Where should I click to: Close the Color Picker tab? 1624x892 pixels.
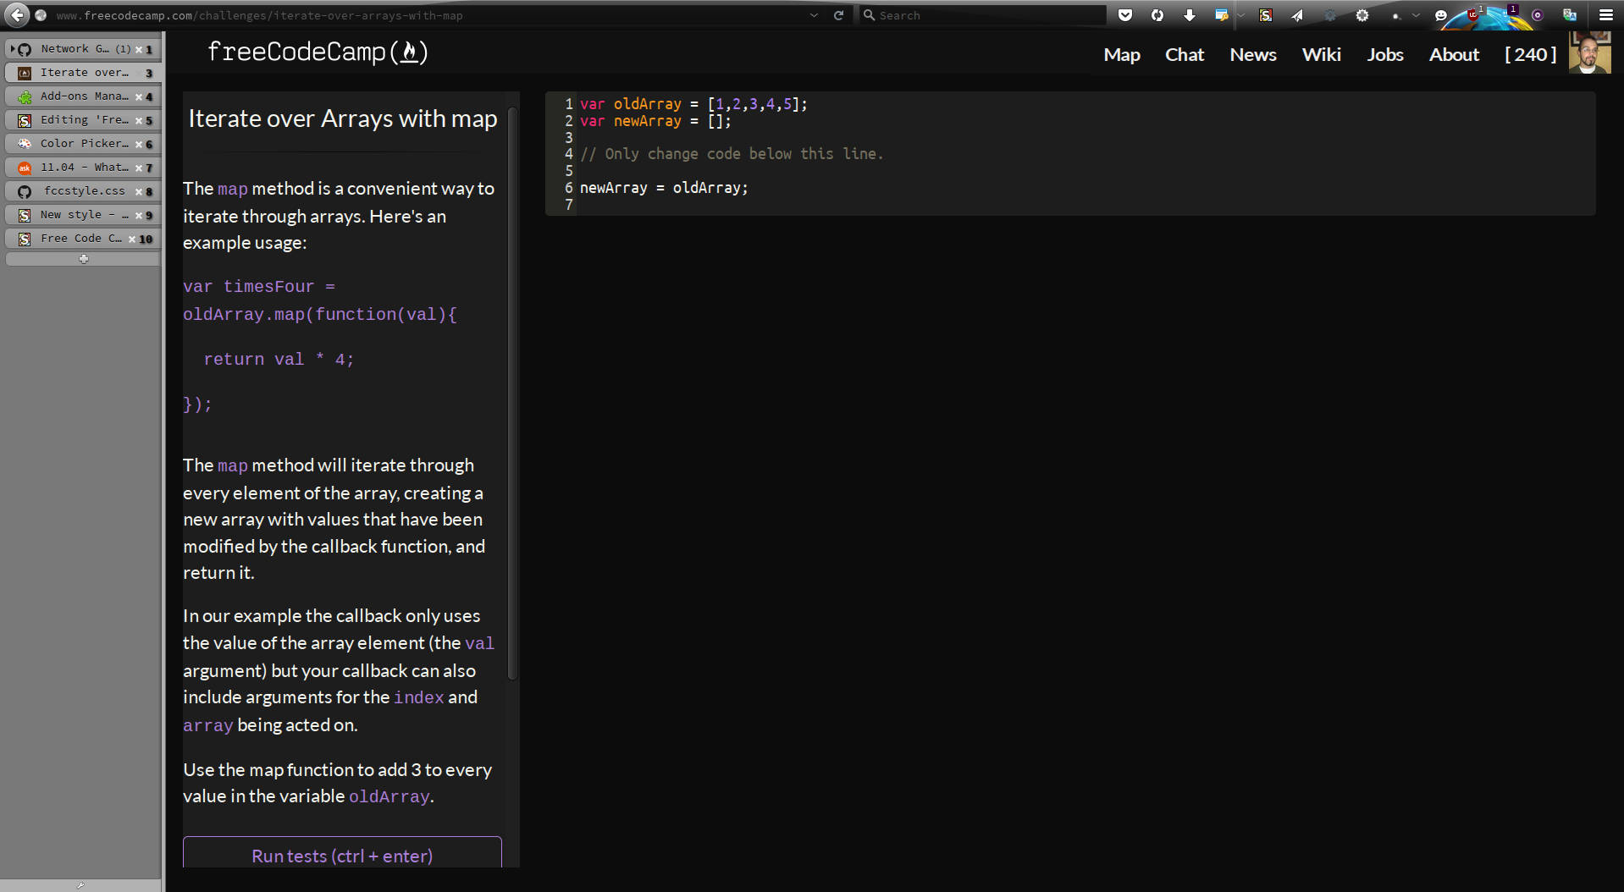point(137,143)
